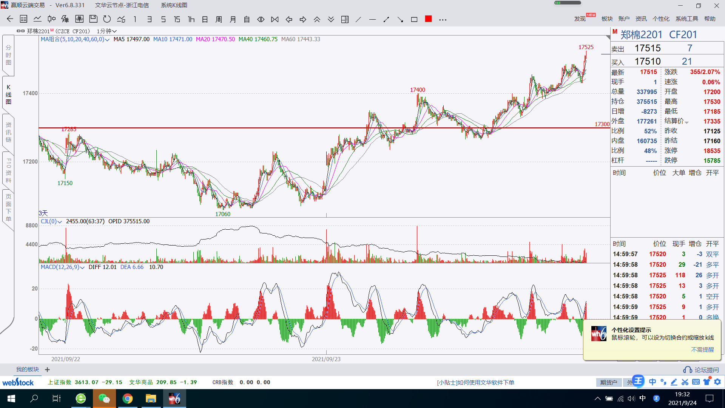Viewport: 725px width, 408px height.
Task: Pick the red color swatch in toolbar
Action: pyautogui.click(x=428, y=19)
